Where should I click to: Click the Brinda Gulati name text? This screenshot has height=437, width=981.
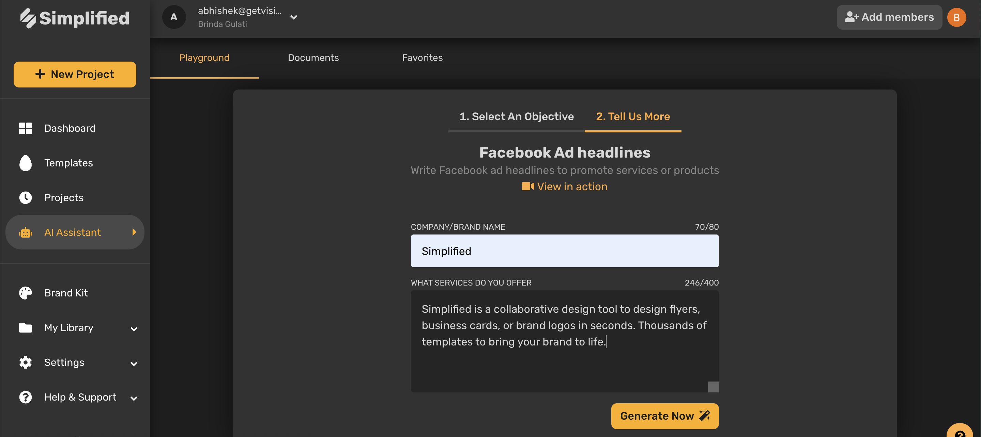tap(223, 24)
